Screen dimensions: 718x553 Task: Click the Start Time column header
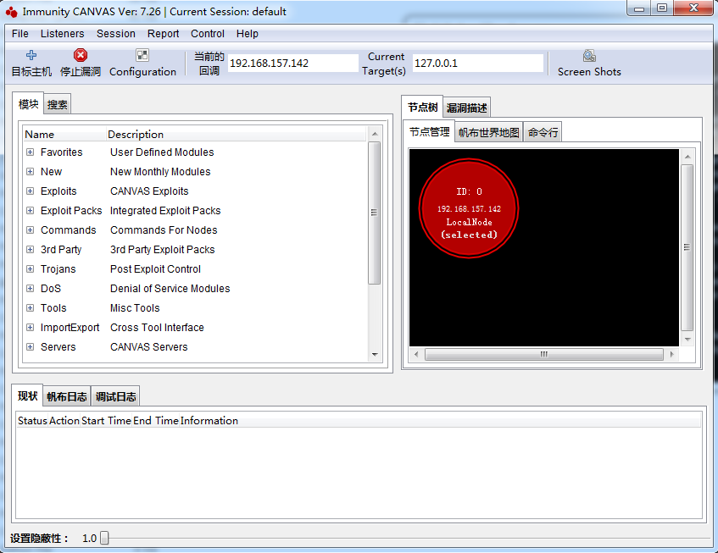[x=106, y=421]
